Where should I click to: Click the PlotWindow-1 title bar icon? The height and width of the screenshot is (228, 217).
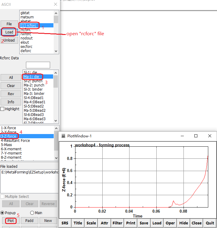pos(63,136)
